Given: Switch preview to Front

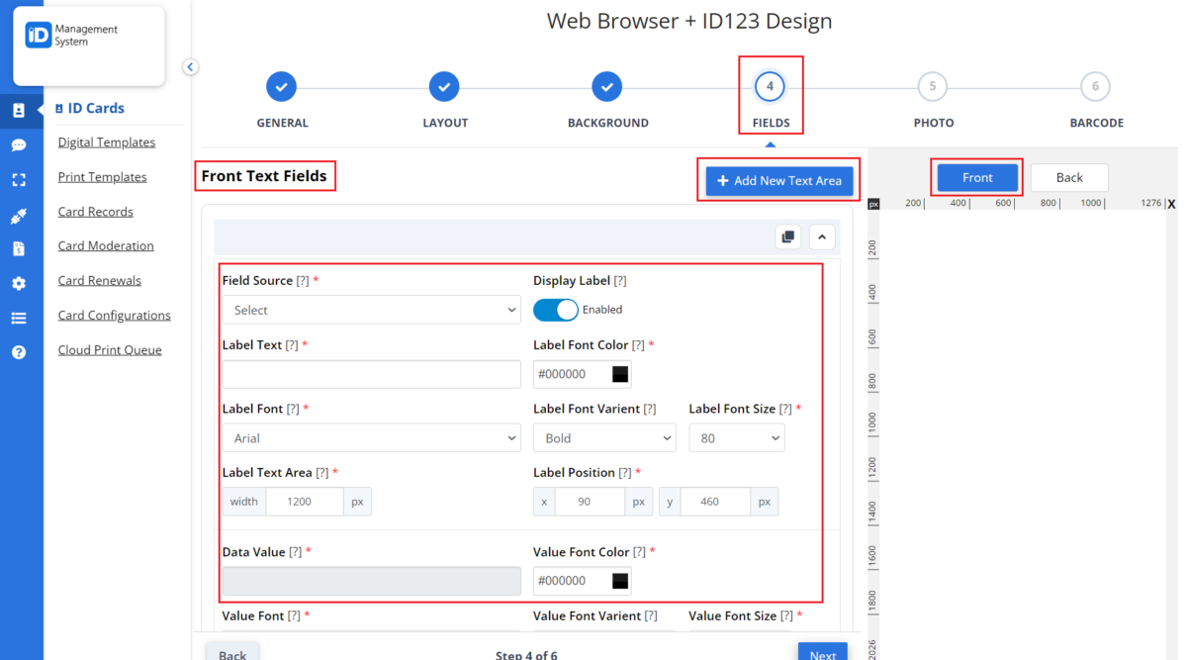Looking at the screenshot, I should click(977, 177).
